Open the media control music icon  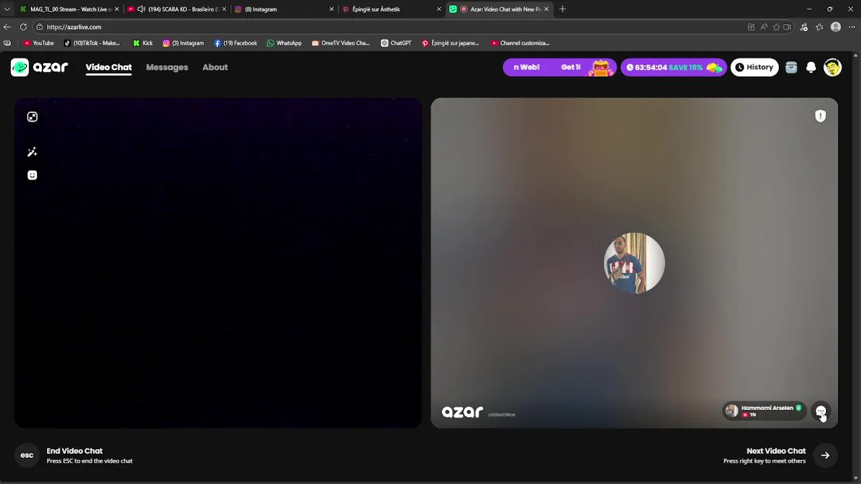click(804, 27)
